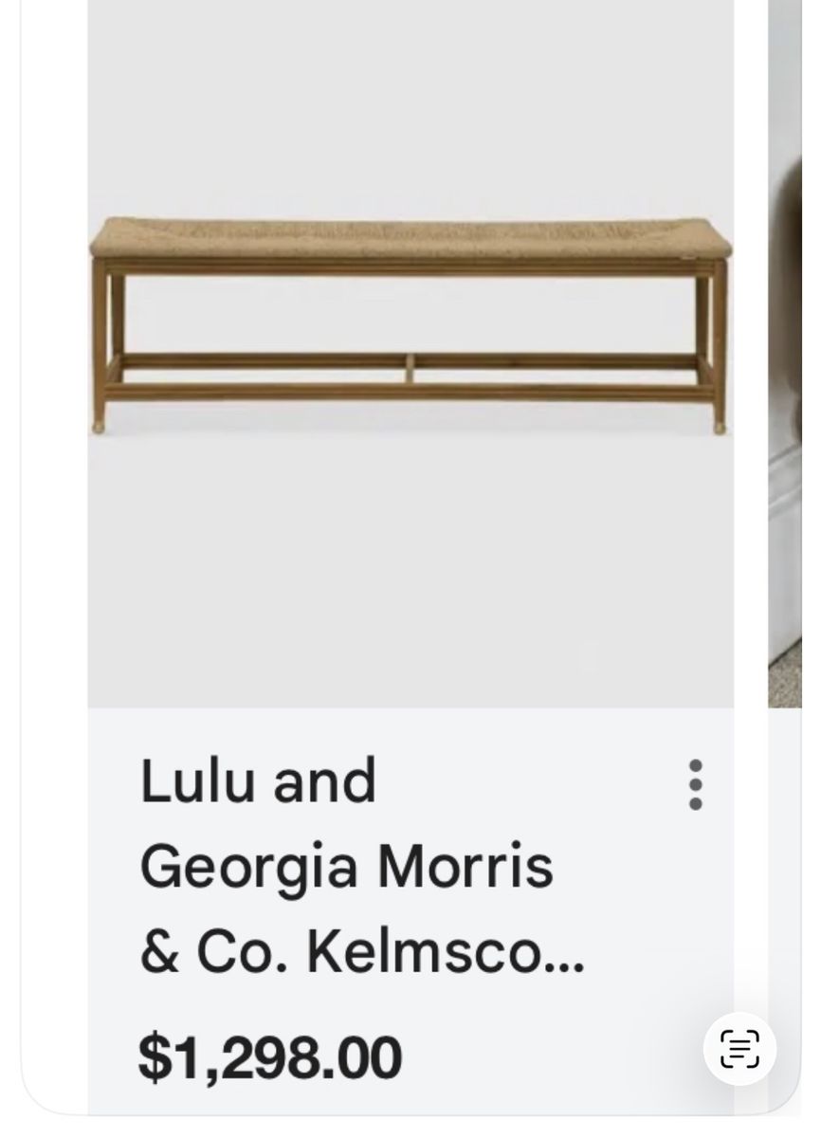Tap the woven rush seat of the bench

(410, 239)
